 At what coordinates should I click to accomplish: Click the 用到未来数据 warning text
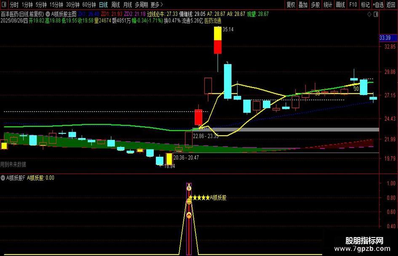[x=13, y=164]
